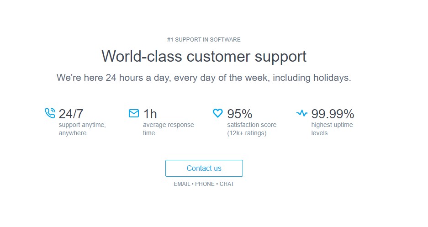The height and width of the screenshot is (227, 428).
Task: Click the 99.99% uptime figure
Action: click(x=333, y=114)
